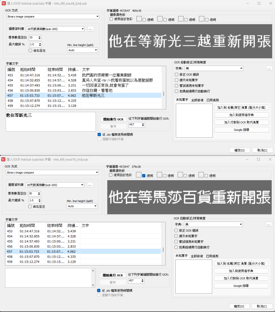Uncheck 從 .idx 檔案使用時間碼 in track10 window
The height and width of the screenshot is (312, 275).
point(99,291)
